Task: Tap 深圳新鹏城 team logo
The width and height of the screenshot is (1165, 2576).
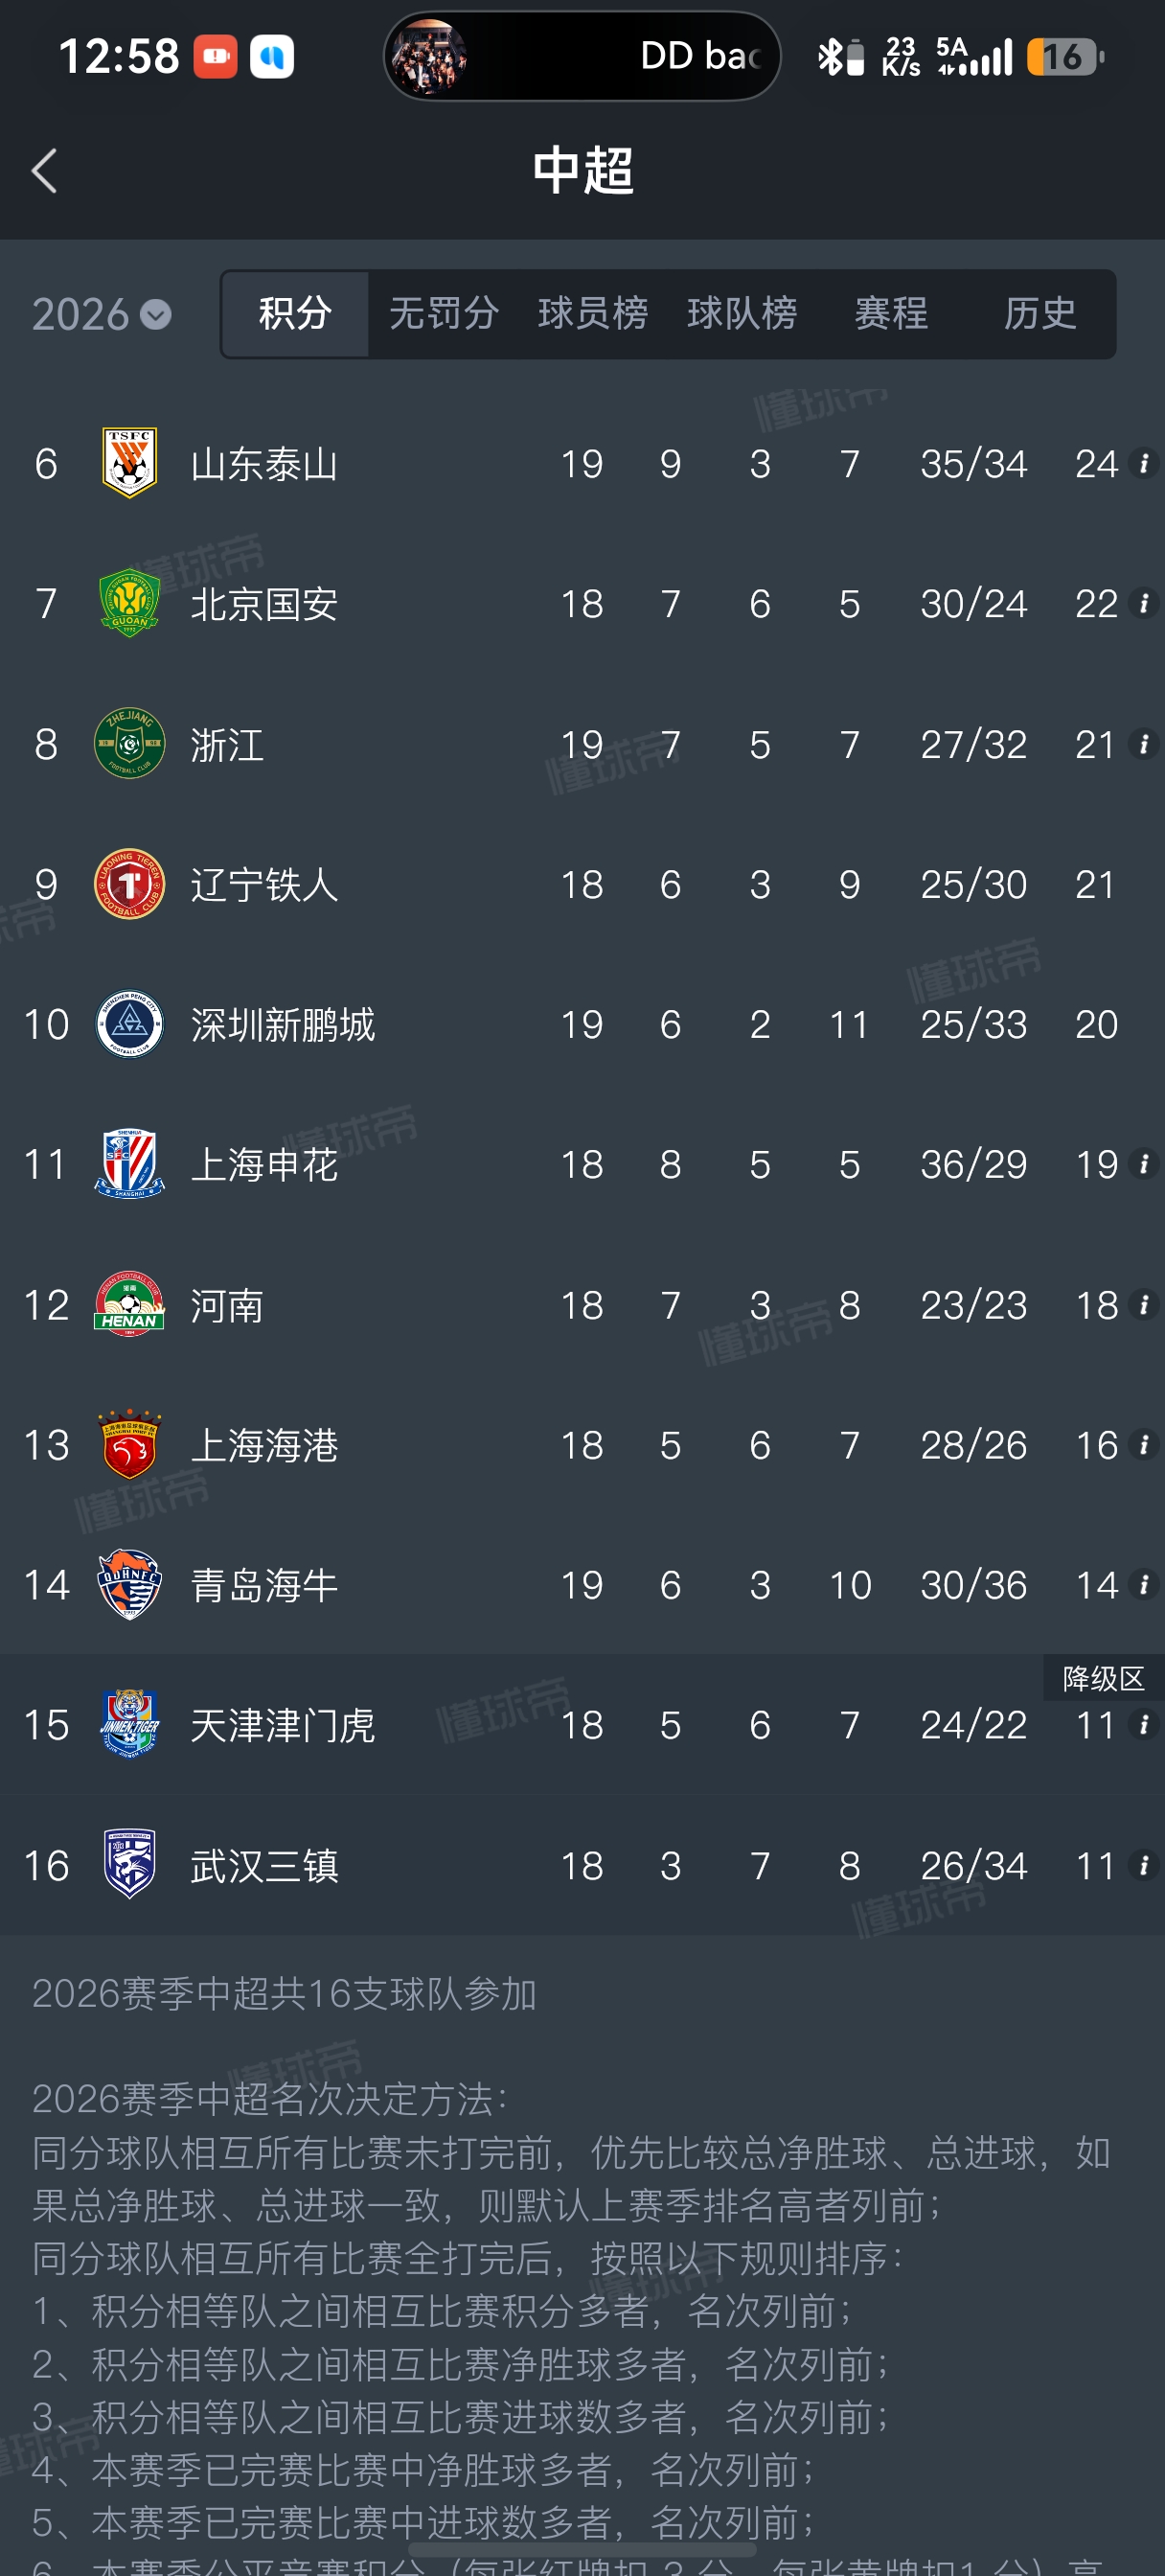Action: point(129,1024)
